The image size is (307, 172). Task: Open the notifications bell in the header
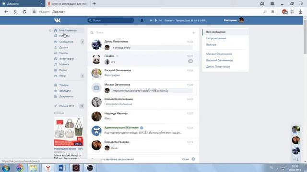click(142, 20)
